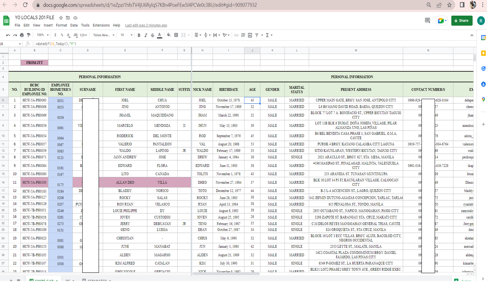Open the font size 10 dropdown
The height and width of the screenshot is (286, 487).
126,35
